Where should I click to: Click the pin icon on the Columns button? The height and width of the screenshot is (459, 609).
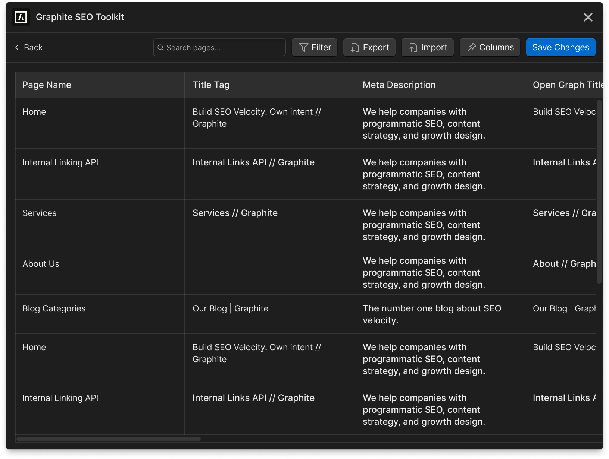coord(472,47)
